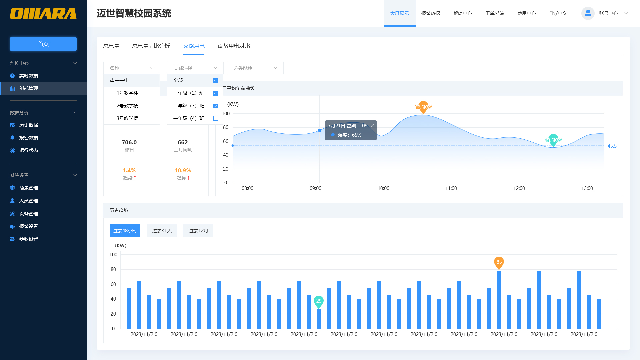Select 过去31天 time range

point(162,231)
